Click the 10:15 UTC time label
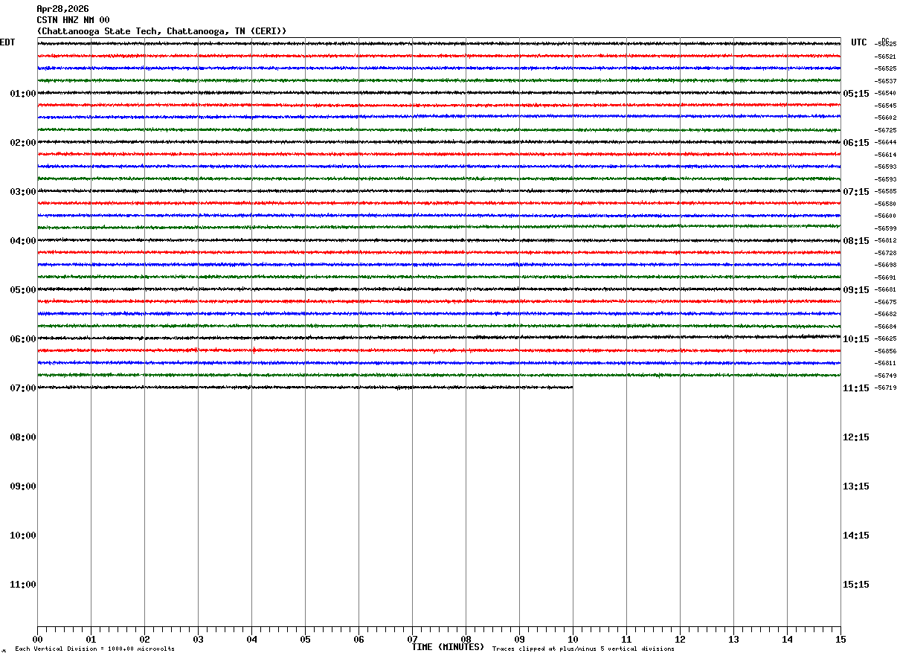Screen dimensions: 900x659 (x=856, y=339)
